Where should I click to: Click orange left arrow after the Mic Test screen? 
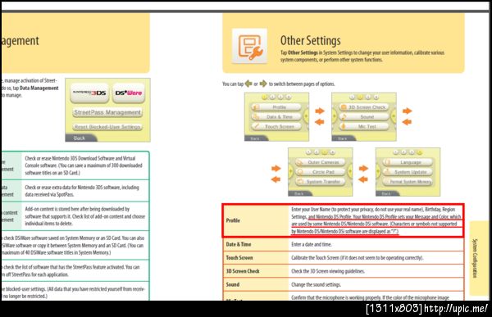(x=407, y=122)
